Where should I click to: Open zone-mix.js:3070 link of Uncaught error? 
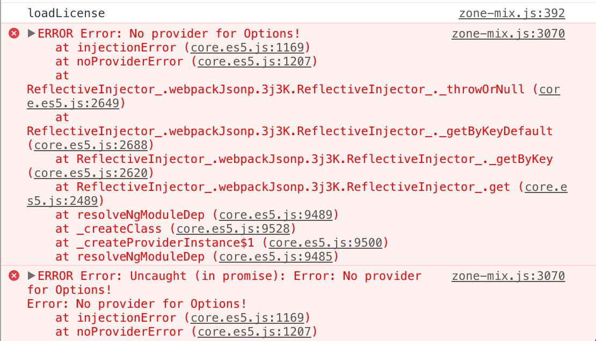coord(508,276)
